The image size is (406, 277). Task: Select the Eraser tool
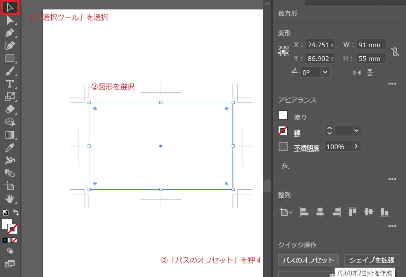(10, 109)
